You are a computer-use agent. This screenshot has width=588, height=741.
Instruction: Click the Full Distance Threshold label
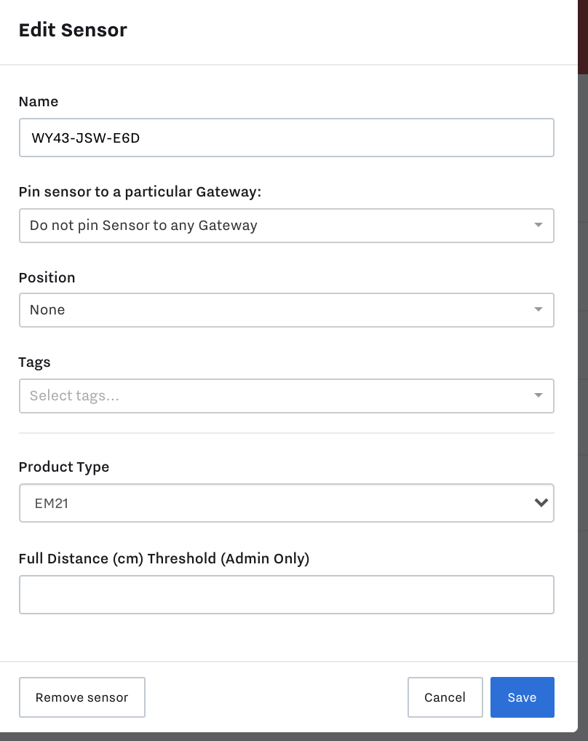164,558
